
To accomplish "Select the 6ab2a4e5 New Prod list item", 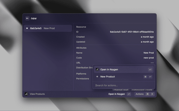I will [48, 28].
